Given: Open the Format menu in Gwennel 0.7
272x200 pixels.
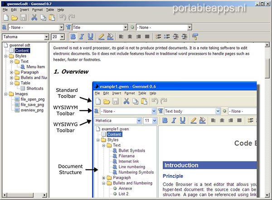Looking at the screenshot, I should click(x=38, y=10).
